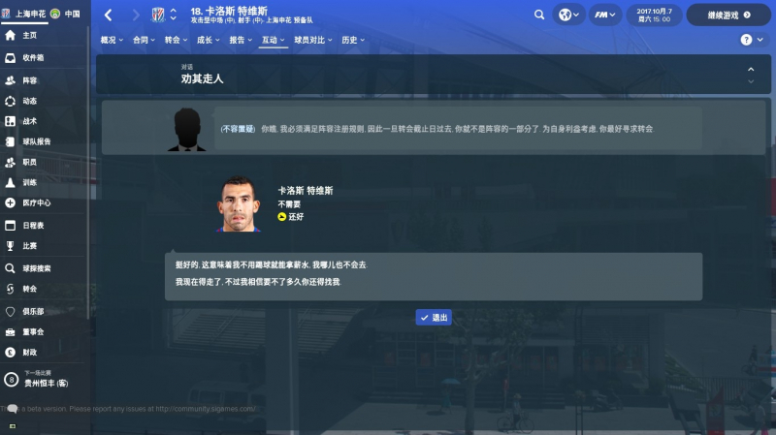Expand the 合同 contract dropdown

point(144,40)
